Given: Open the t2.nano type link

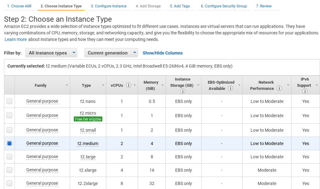Looking at the screenshot, I should [88, 101].
